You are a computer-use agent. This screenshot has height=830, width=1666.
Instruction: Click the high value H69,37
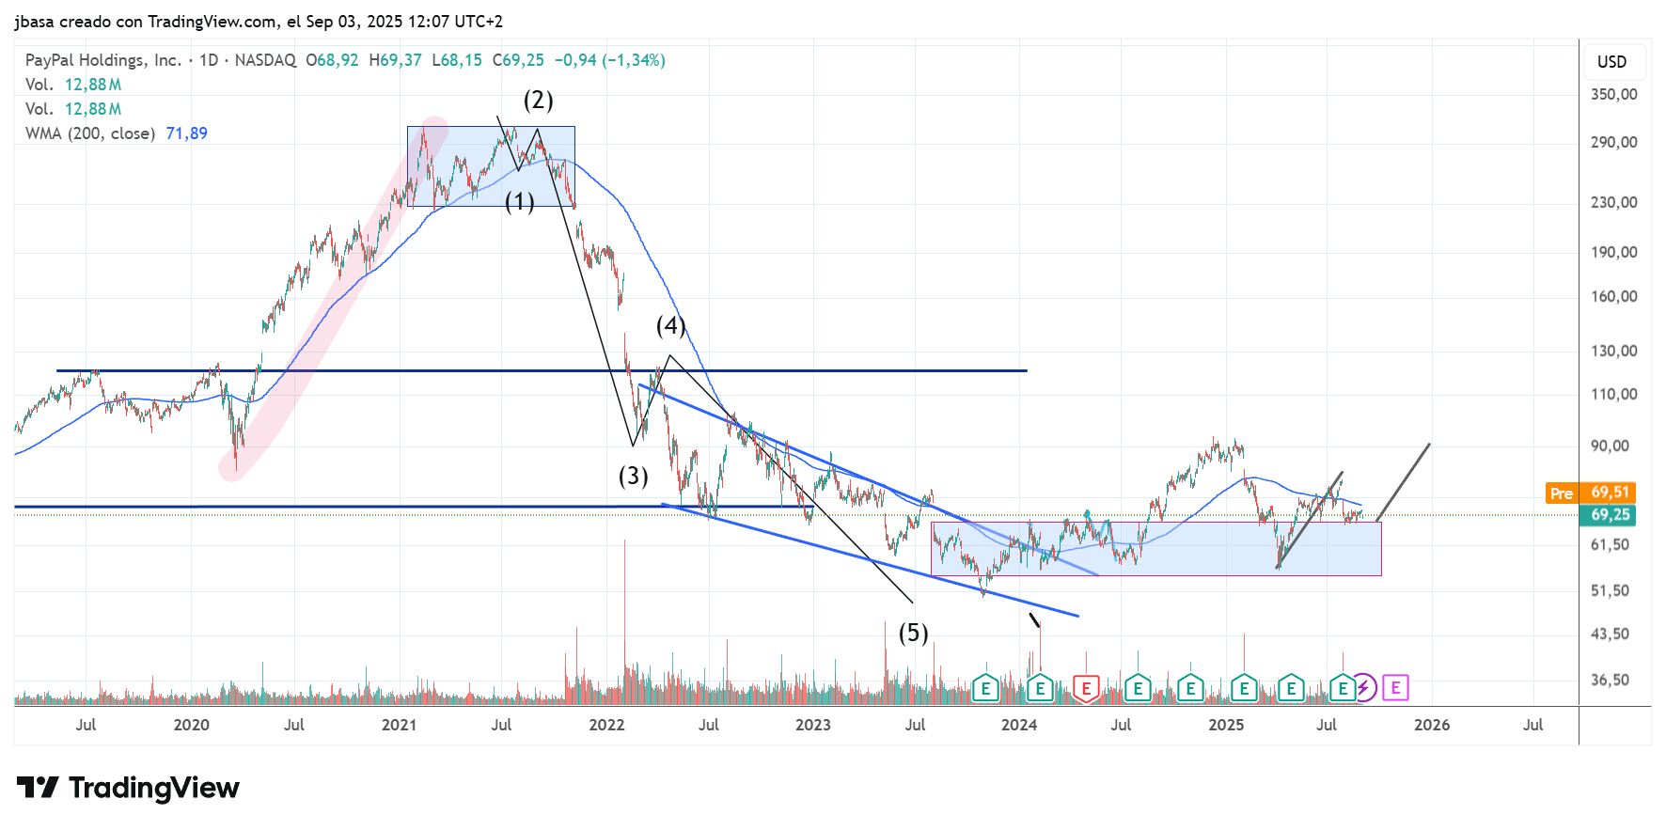click(395, 60)
